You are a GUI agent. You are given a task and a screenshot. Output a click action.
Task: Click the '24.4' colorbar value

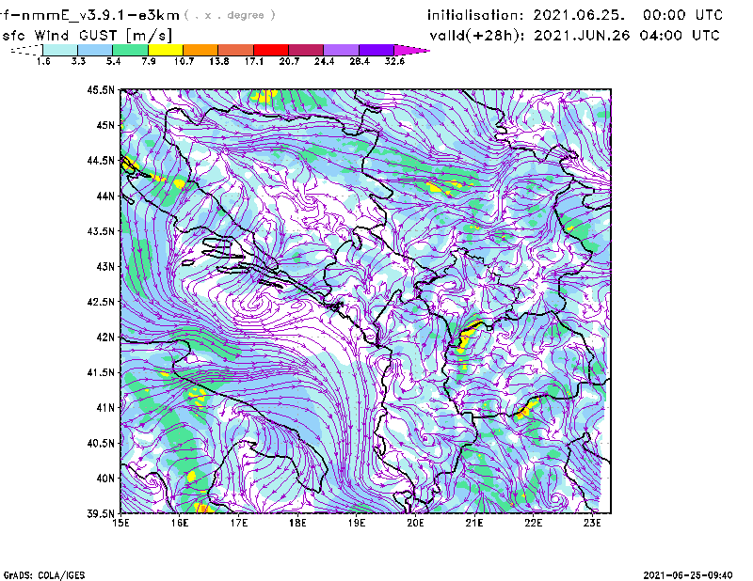tap(324, 61)
